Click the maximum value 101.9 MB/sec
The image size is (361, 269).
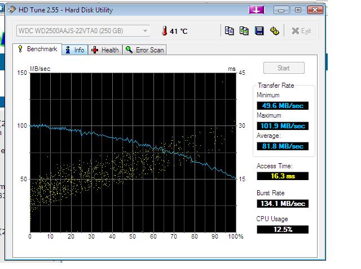(x=283, y=126)
